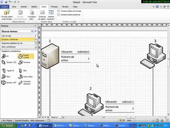Select the Conector dinámico shape
This screenshot has width=170, height=128.
(x=25, y=82)
